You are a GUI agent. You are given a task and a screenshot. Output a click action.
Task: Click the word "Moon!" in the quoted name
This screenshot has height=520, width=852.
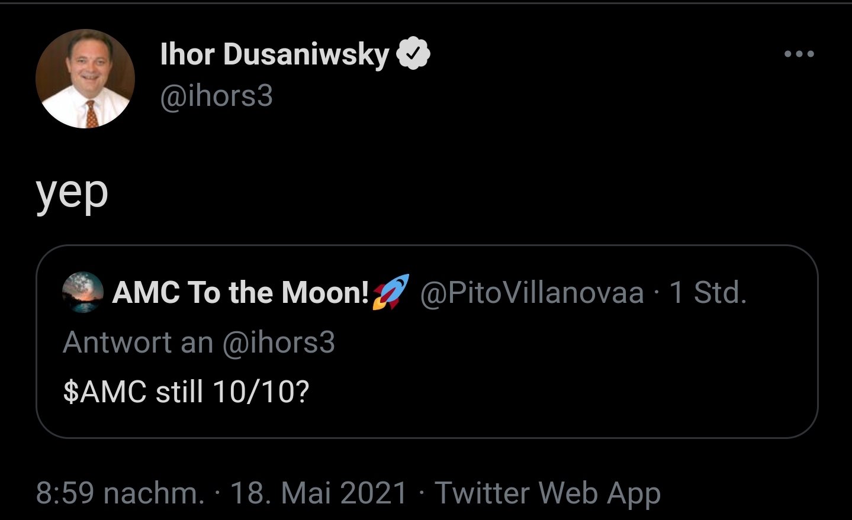pyautogui.click(x=325, y=292)
